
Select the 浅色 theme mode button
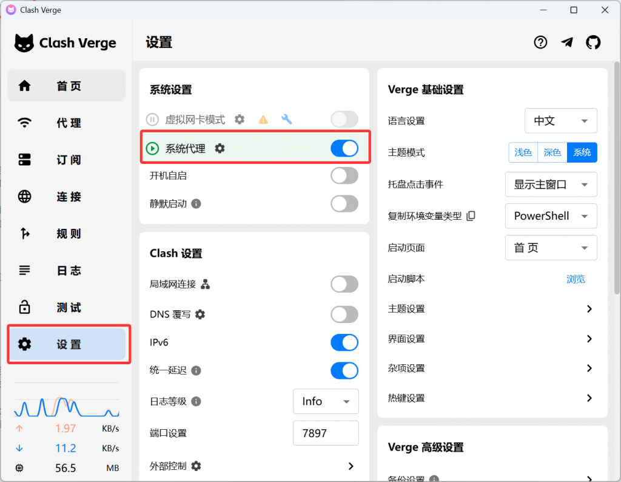pyautogui.click(x=523, y=152)
